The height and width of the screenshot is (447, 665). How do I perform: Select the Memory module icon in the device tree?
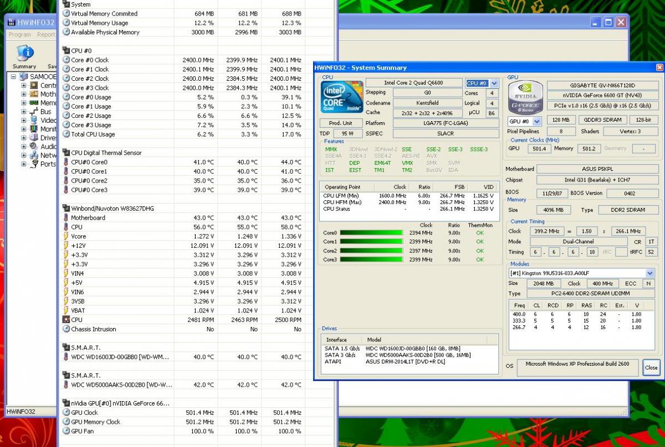pos(34,103)
